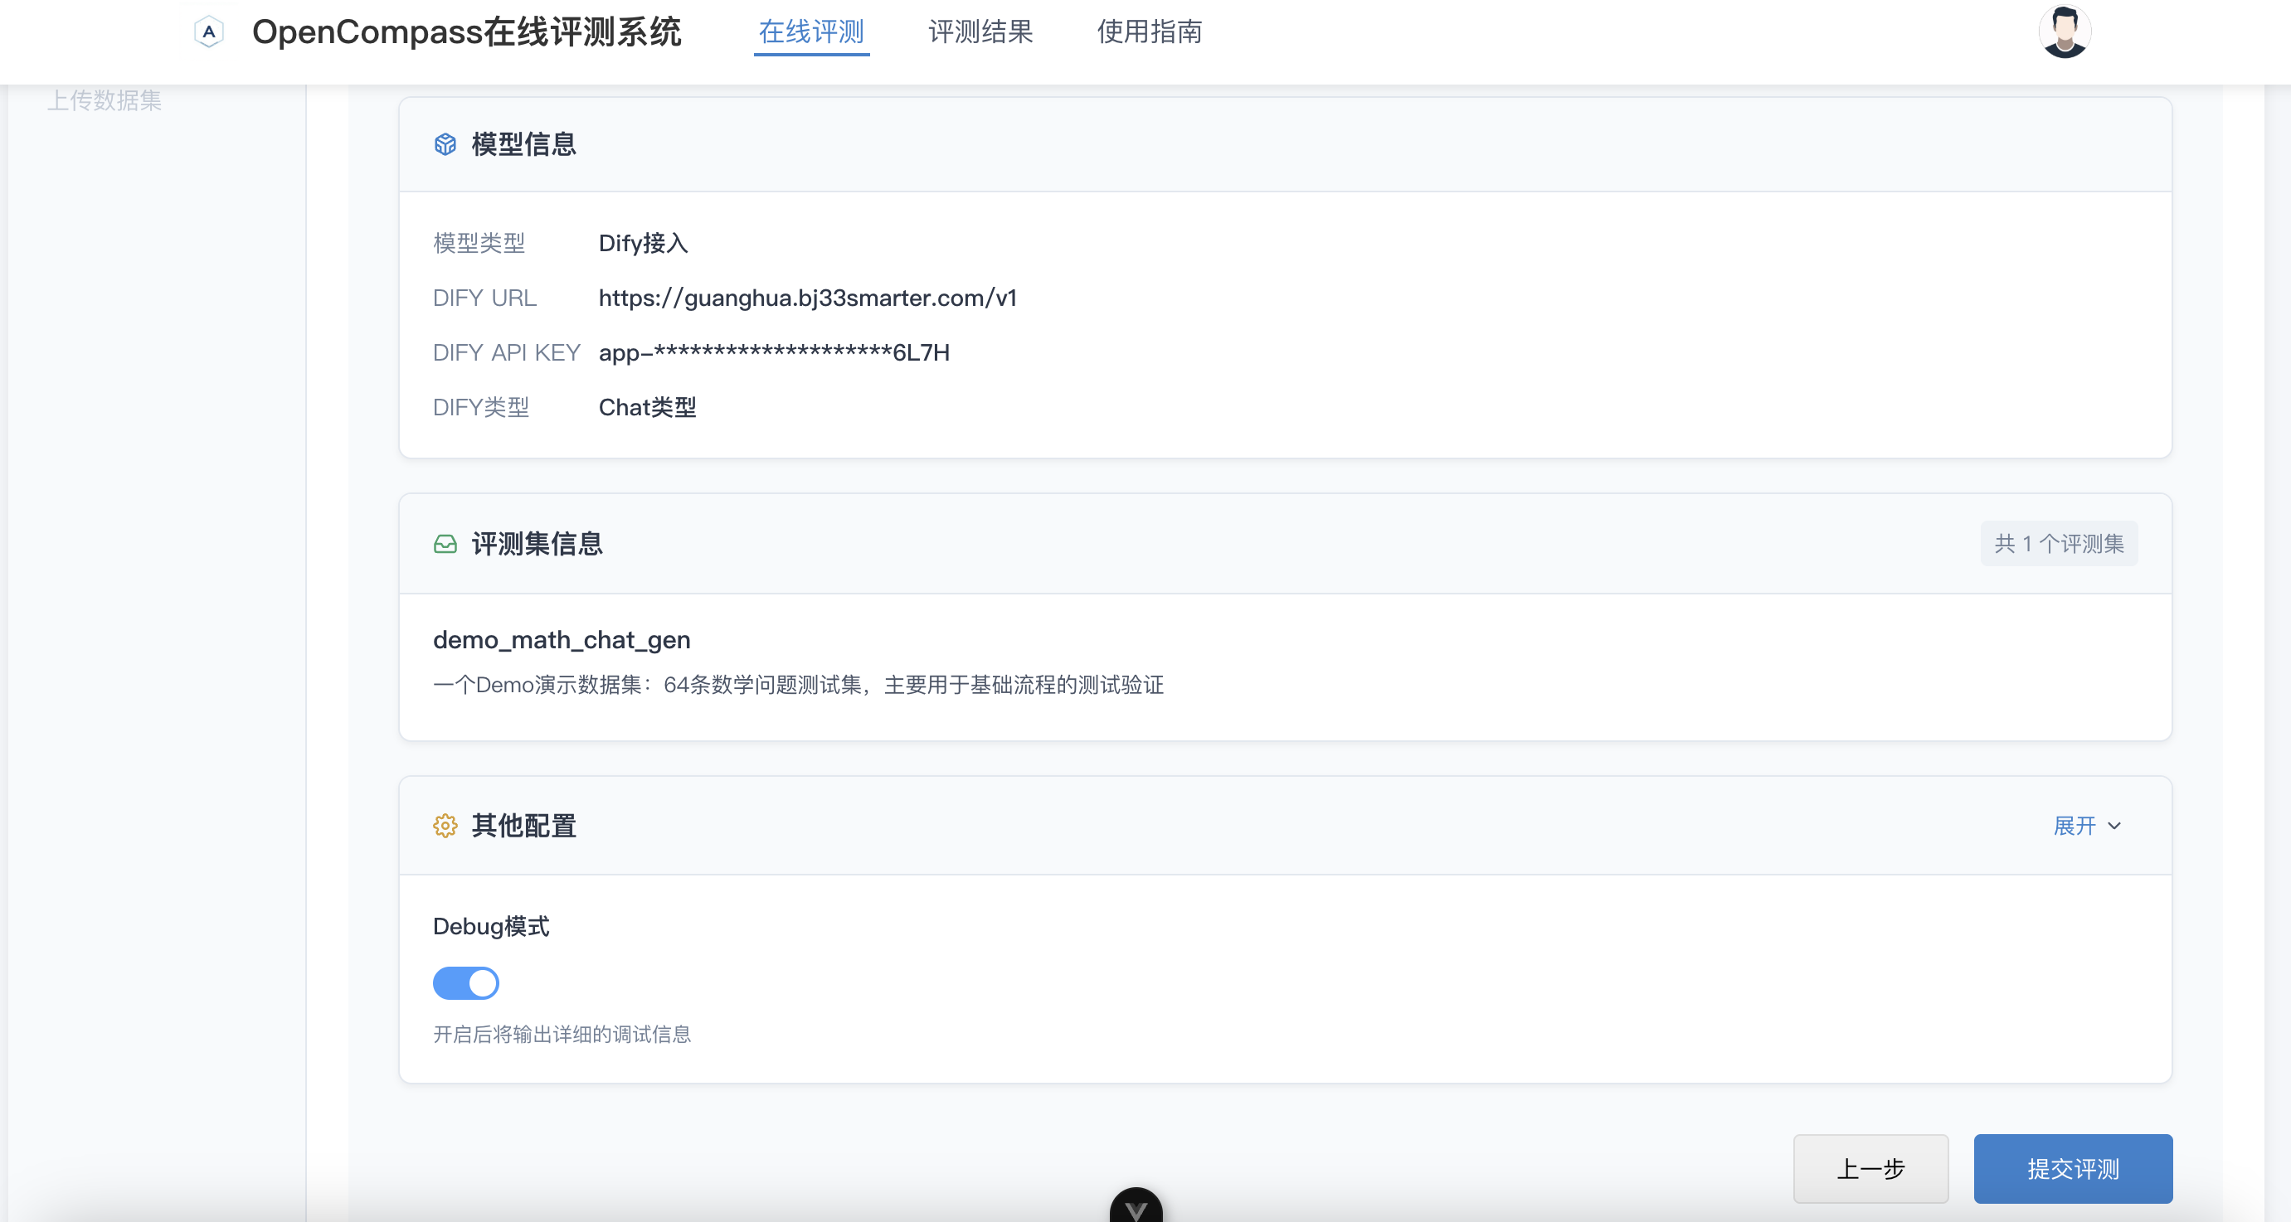Click the dark floating badge at page bottom
Image resolution: width=2291 pixels, height=1222 pixels.
click(x=1136, y=1205)
